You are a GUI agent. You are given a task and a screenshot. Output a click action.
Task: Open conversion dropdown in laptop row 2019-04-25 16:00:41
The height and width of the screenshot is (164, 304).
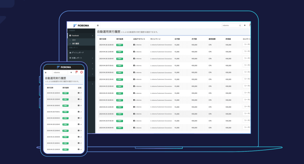click(247, 100)
